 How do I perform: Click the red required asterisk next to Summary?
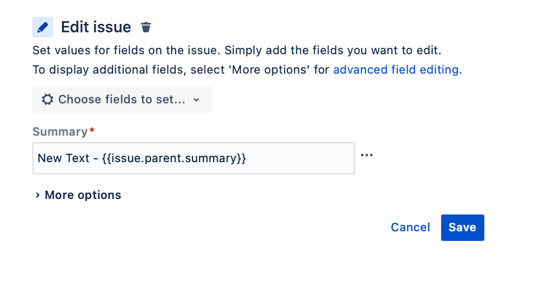(x=92, y=130)
